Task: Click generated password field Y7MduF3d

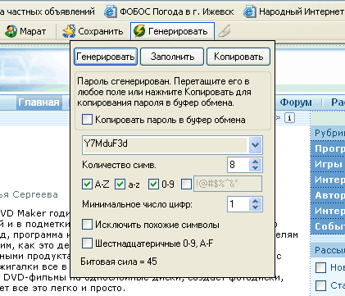Action: click(x=166, y=144)
